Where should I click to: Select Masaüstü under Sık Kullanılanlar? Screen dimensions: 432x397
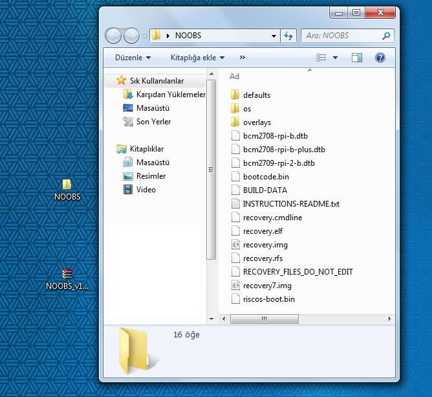click(146, 108)
